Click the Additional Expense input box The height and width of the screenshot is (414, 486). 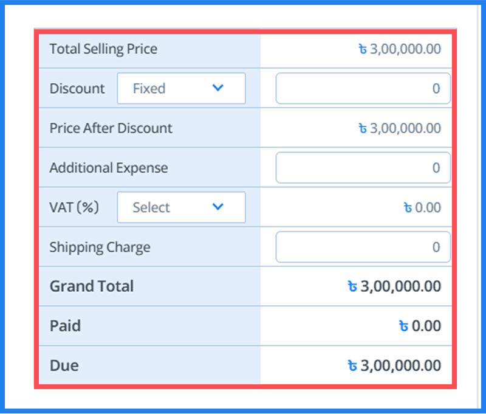coord(363,168)
